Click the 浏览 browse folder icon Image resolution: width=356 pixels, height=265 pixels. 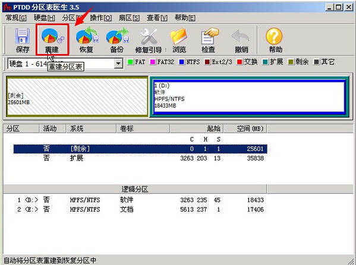click(179, 40)
